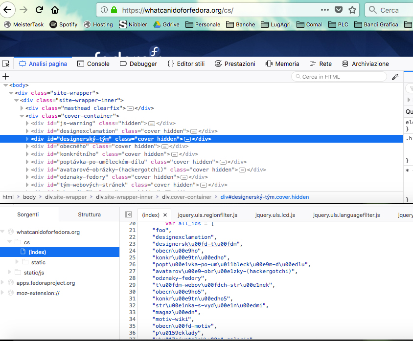Switch to Analisi pagina tab

[43, 64]
